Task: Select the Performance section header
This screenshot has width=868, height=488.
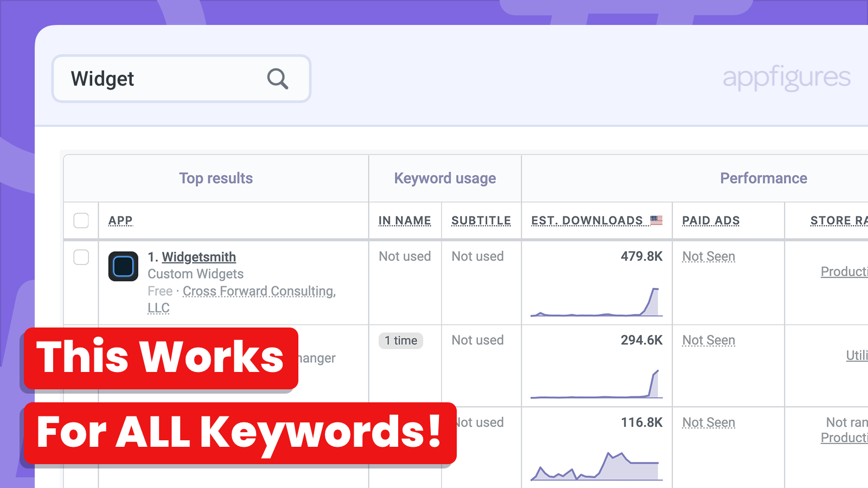Action: tap(763, 178)
